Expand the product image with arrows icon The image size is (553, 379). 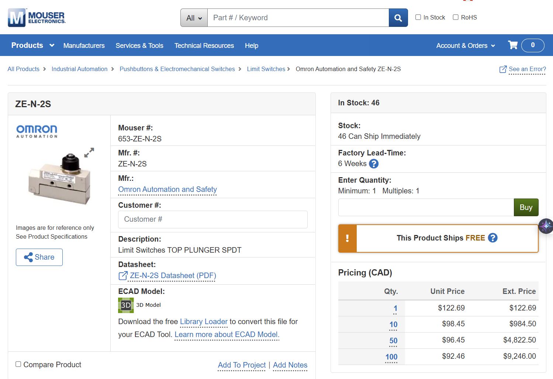pos(89,152)
